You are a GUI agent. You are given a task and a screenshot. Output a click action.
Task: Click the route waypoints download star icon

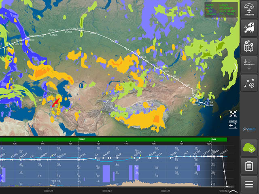click(x=249, y=83)
